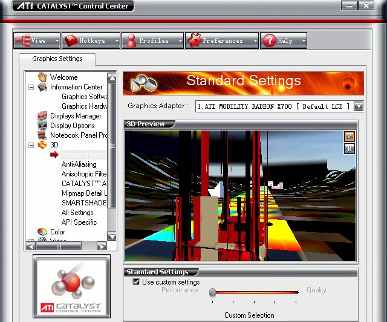Viewport: 387px width, 322px height.
Task: Select Graphics Hardware tree item
Action: [85, 106]
